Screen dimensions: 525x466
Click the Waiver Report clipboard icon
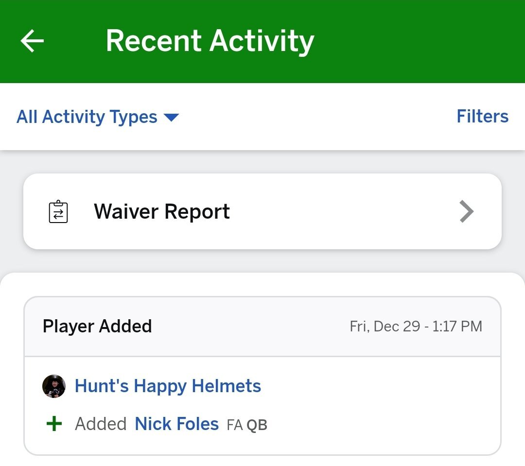pos(58,211)
